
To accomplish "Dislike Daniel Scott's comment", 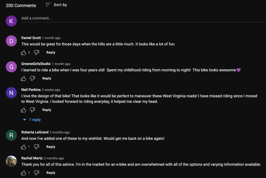I will point(36,53).
